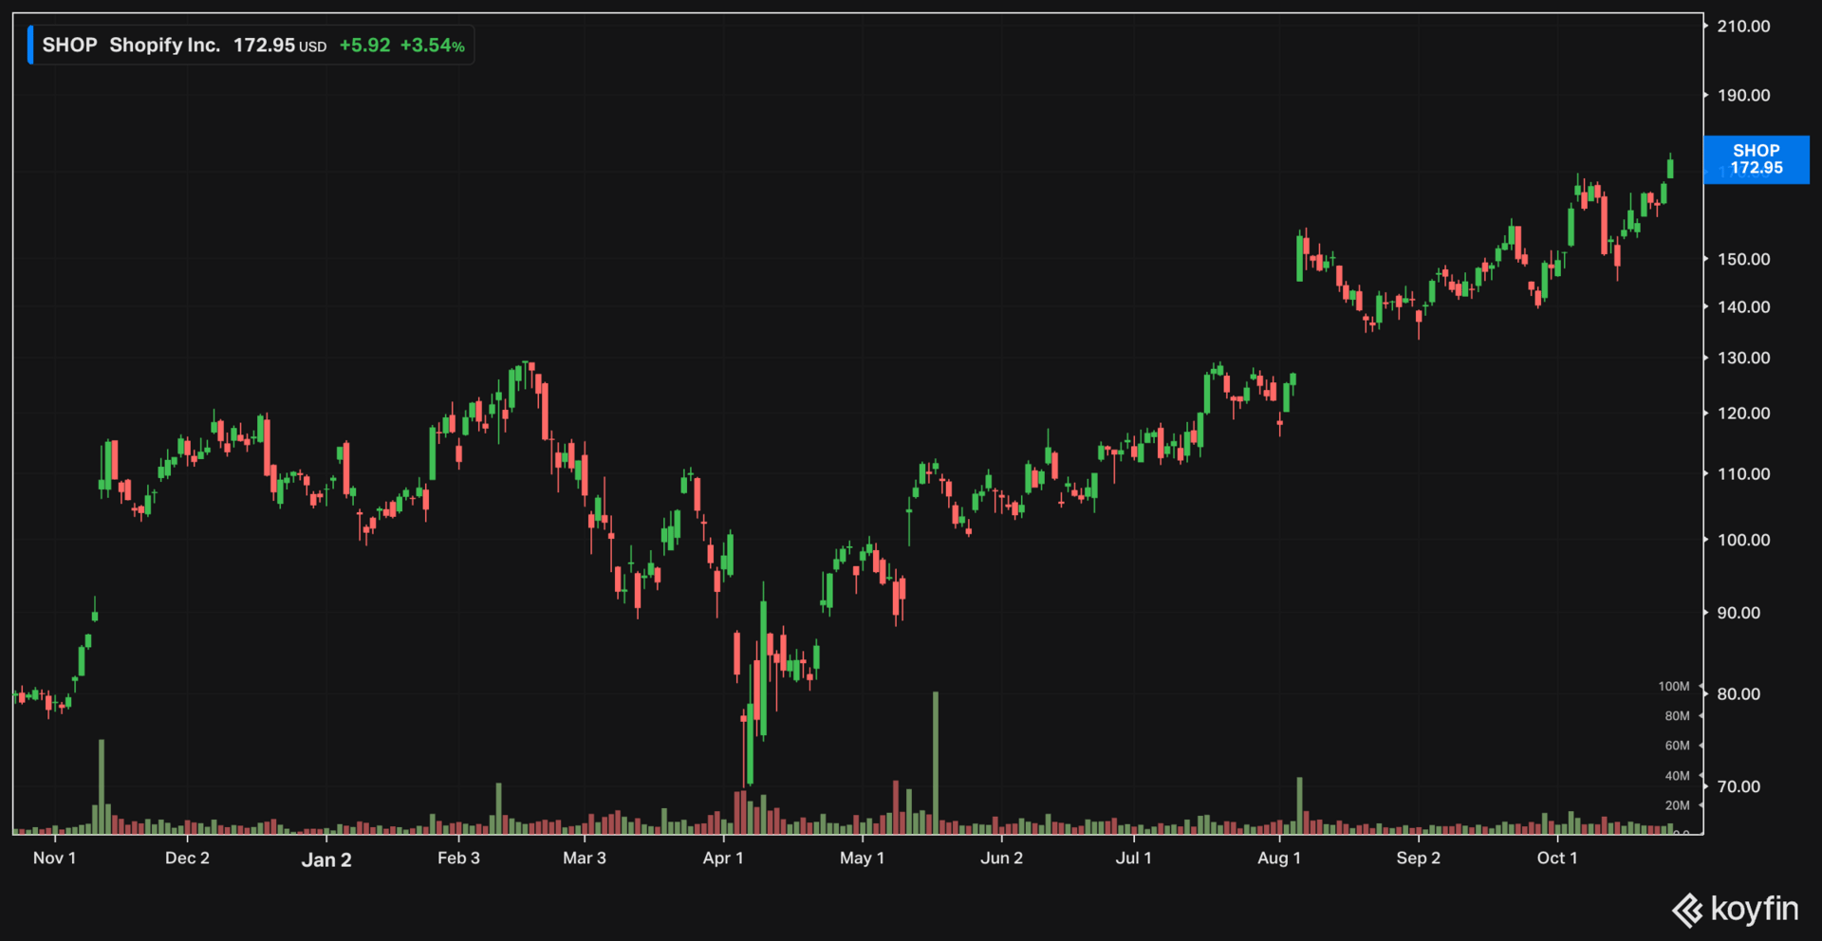1822x941 pixels.
Task: Click the Jun 2 date label
Action: pos(1001,858)
